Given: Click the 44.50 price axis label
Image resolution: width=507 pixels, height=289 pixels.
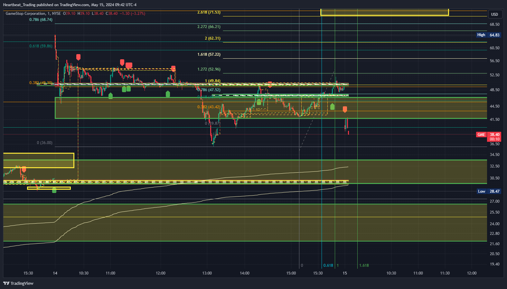Looking at the screenshot, I should (x=494, y=106).
